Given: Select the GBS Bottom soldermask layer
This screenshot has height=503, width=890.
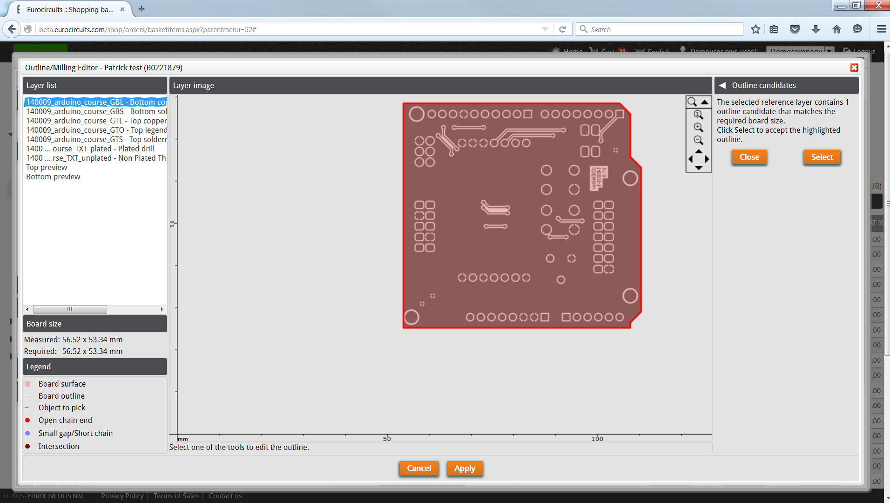Looking at the screenshot, I should [95, 111].
